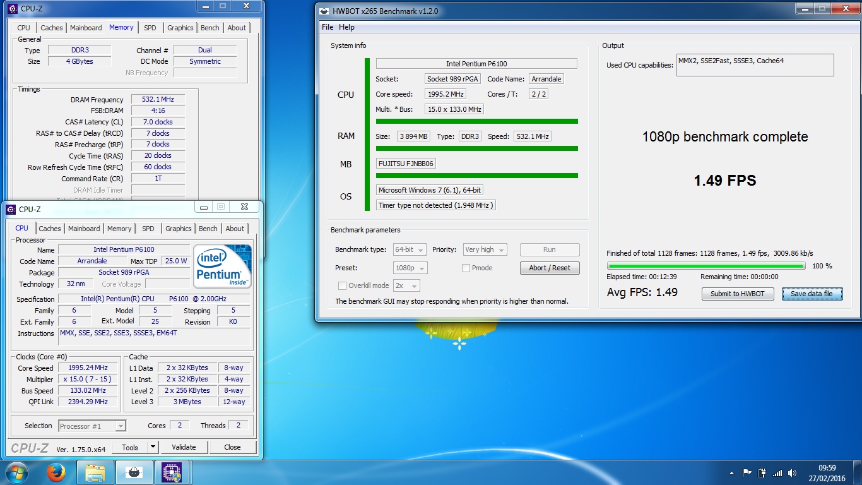
Task: Open the Processor #1 selection dropdown
Action: [x=92, y=426]
